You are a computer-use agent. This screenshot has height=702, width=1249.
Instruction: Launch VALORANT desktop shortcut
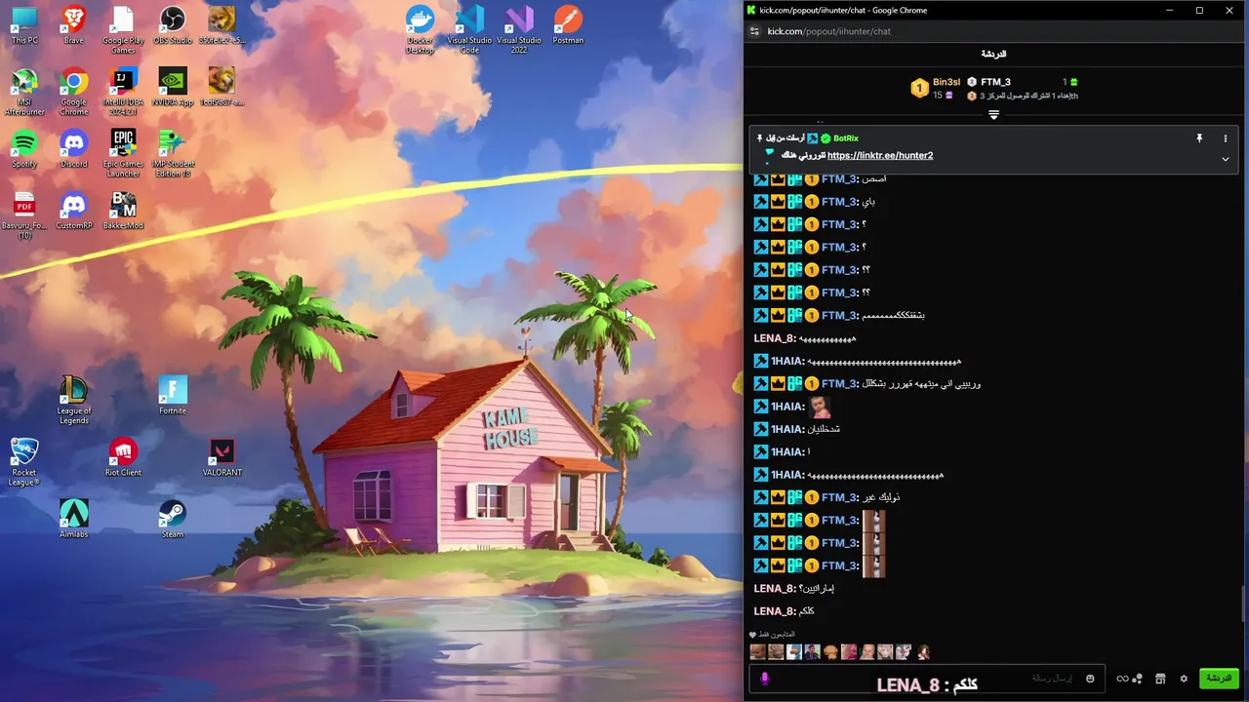(x=222, y=457)
